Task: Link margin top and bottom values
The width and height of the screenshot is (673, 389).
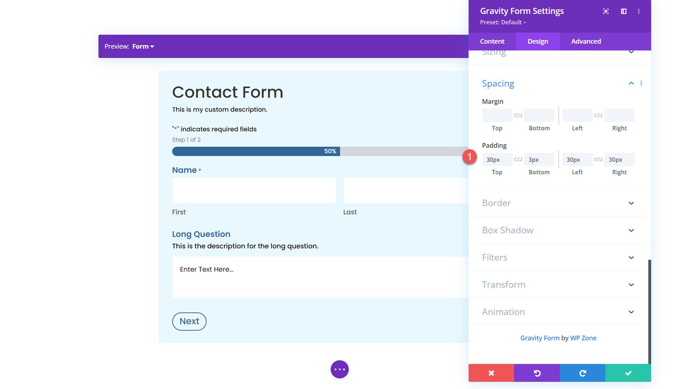Action: tap(518, 115)
